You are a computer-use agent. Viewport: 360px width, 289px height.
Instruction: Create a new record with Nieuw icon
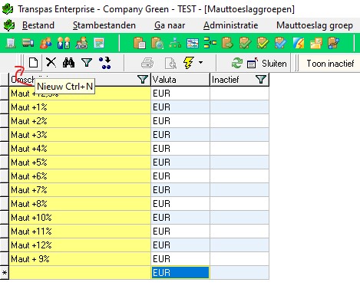tap(33, 62)
